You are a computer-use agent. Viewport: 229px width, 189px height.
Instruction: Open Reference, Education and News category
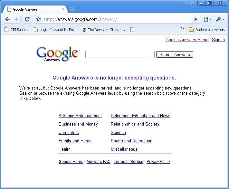tap(140, 116)
